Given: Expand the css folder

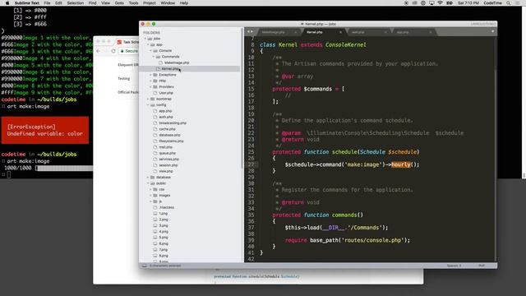Looking at the screenshot, I should coord(150,189).
